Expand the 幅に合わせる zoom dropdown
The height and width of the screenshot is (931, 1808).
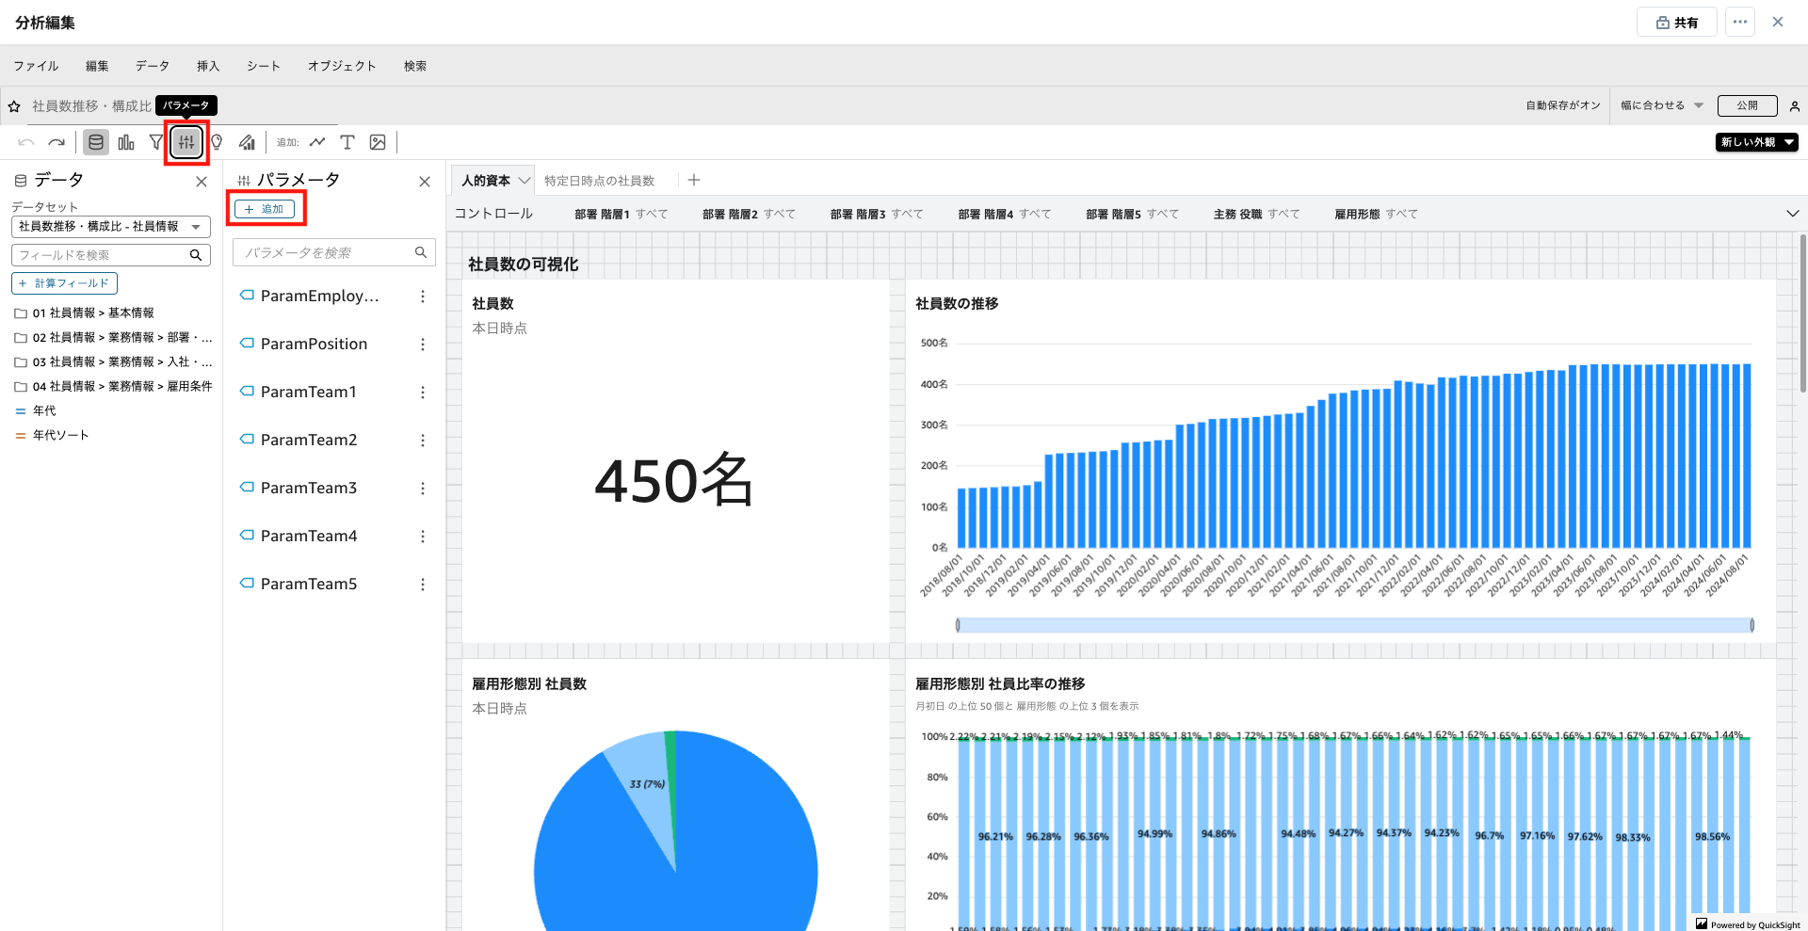click(x=1661, y=105)
